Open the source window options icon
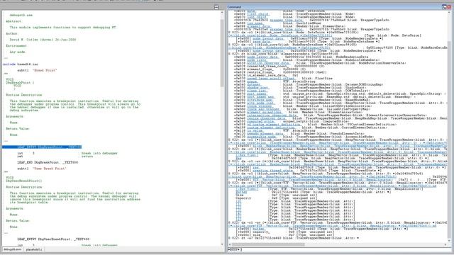The image size is (454, 255). click(x=216, y=7)
